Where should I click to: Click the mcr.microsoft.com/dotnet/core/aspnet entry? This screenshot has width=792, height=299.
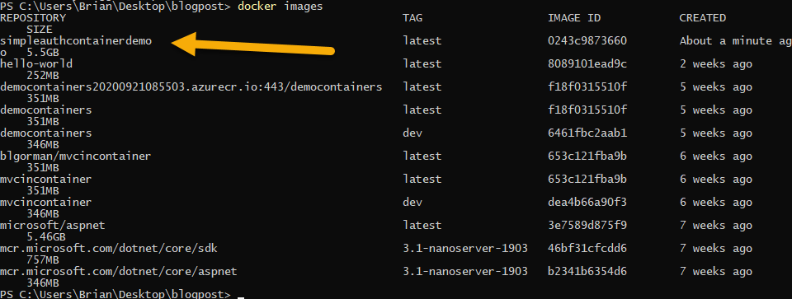(119, 272)
